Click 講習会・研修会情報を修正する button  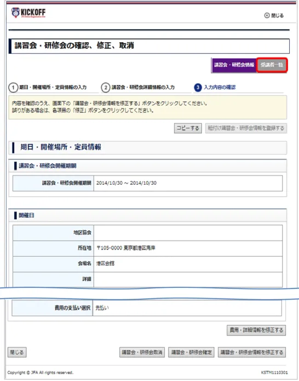point(252,352)
